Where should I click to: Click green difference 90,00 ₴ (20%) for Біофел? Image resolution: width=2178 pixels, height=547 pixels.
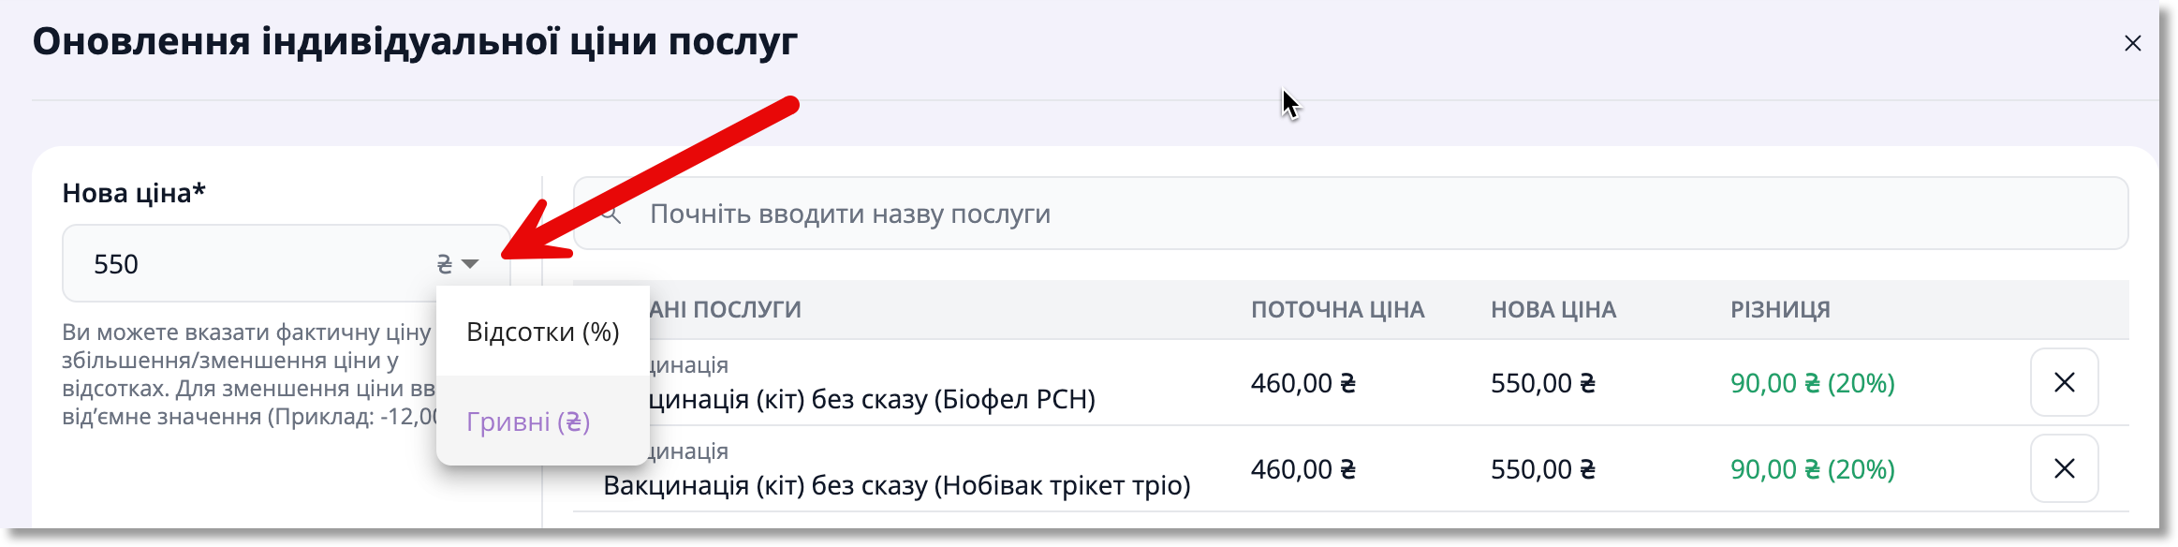click(1813, 383)
